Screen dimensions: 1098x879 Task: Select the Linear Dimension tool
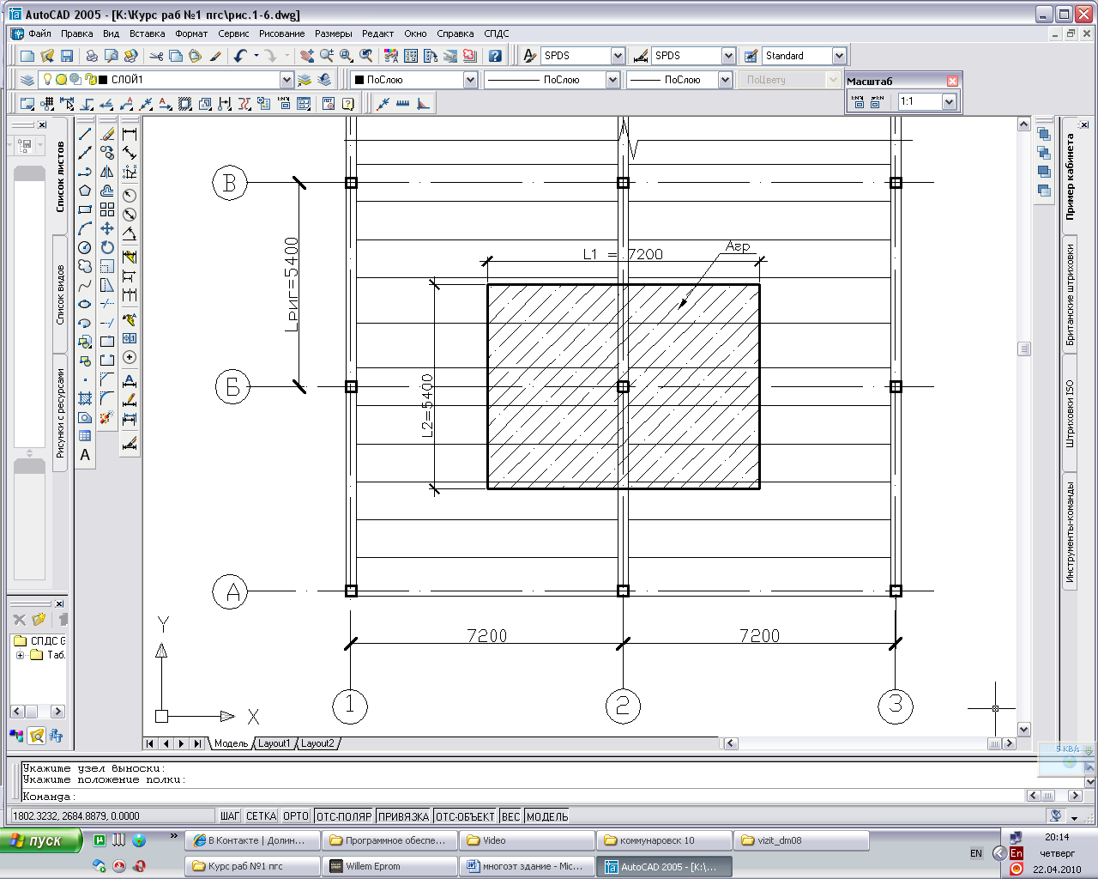tap(130, 134)
